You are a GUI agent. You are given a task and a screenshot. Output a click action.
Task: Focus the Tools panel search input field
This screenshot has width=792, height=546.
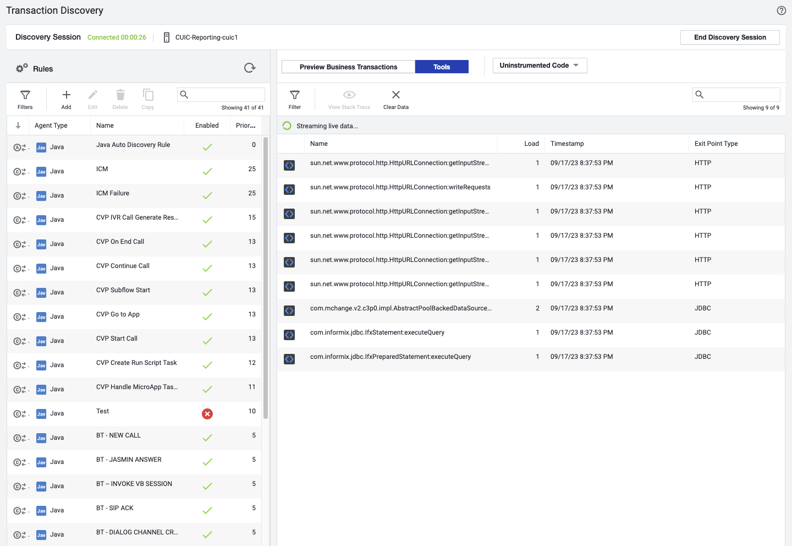(736, 95)
